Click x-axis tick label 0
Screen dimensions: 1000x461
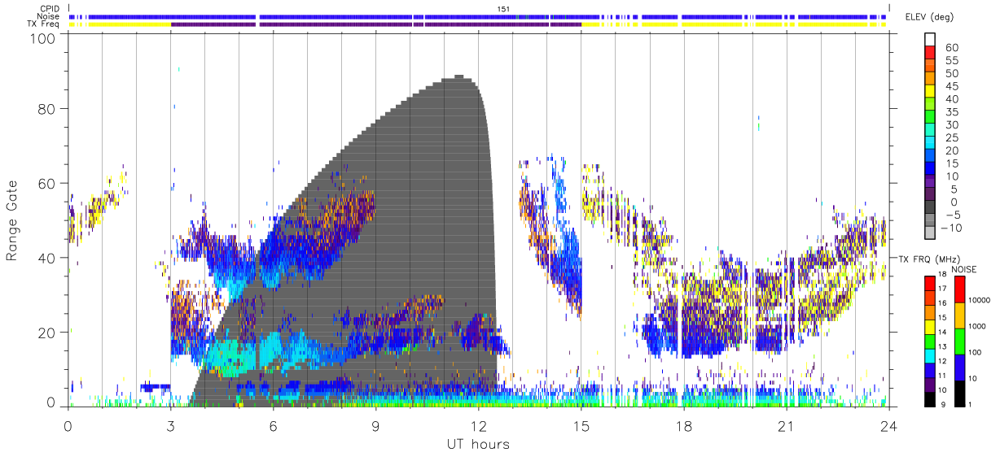(68, 426)
